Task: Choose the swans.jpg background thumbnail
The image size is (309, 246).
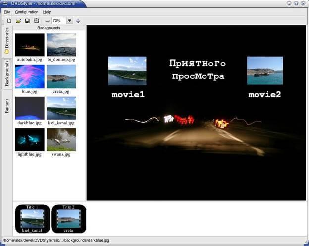Action: [61, 143]
